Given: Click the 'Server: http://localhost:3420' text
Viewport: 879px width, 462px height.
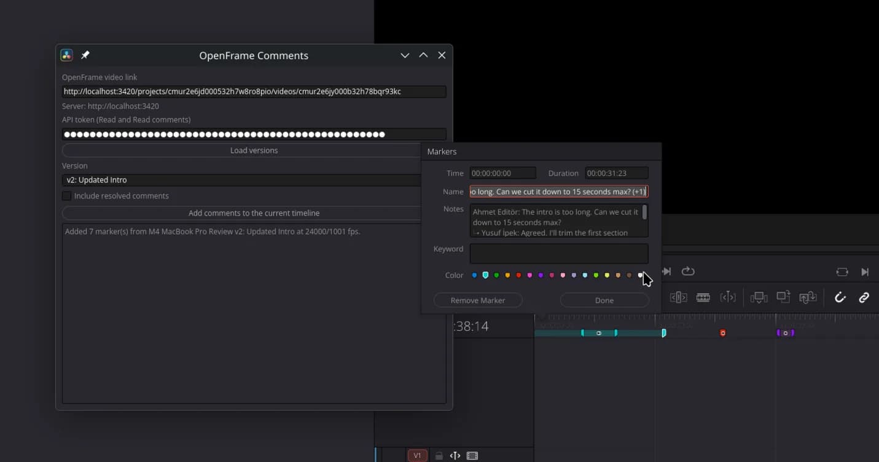Looking at the screenshot, I should click(111, 106).
